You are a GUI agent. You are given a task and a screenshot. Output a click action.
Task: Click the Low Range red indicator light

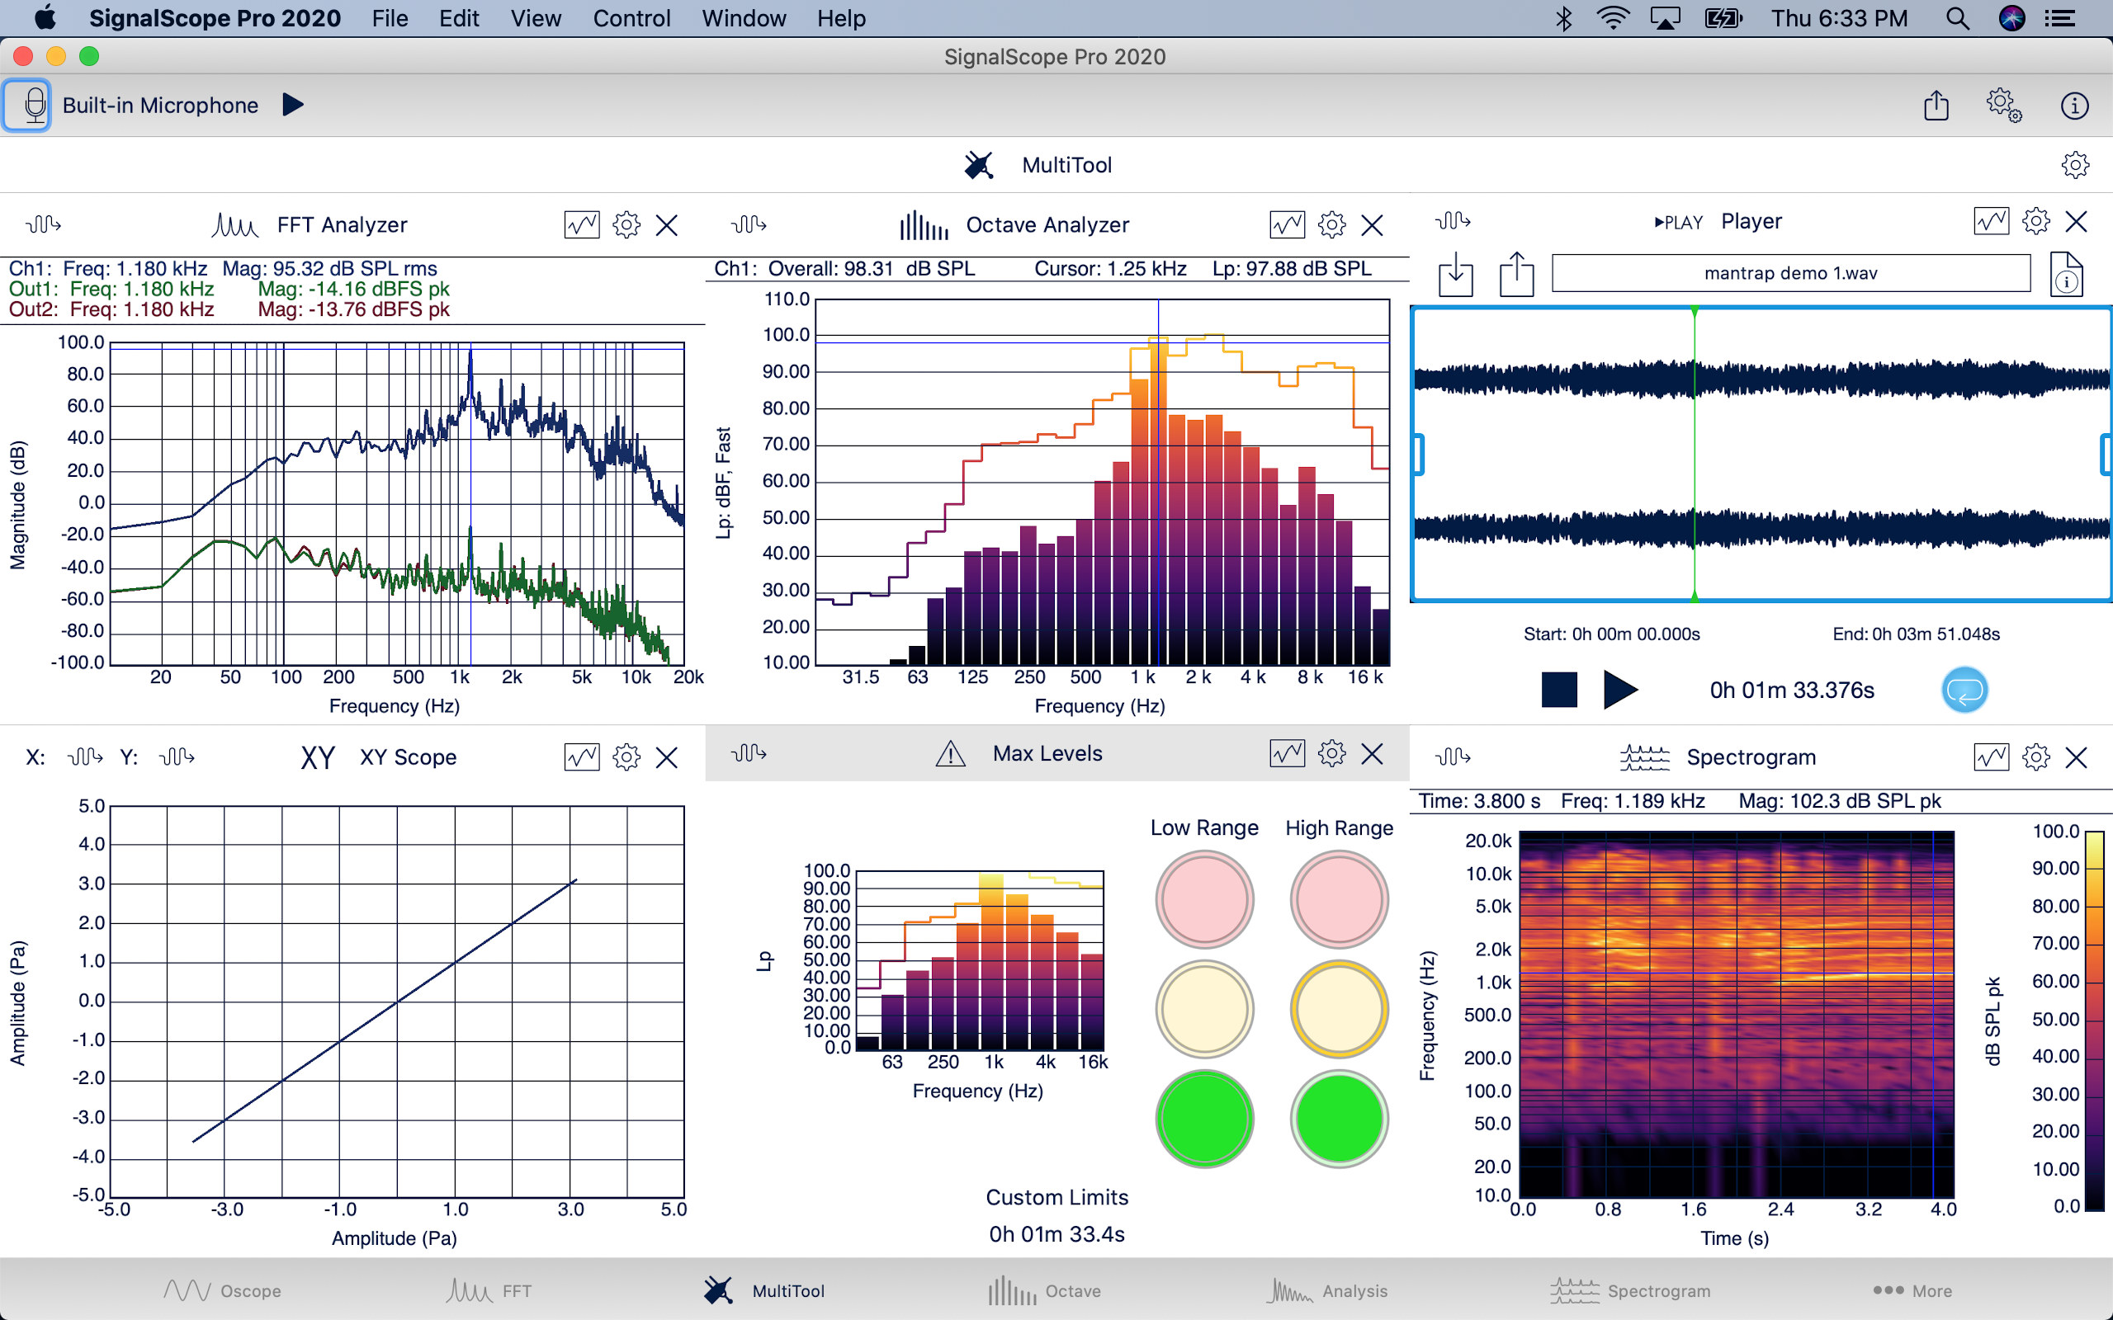pos(1205,899)
